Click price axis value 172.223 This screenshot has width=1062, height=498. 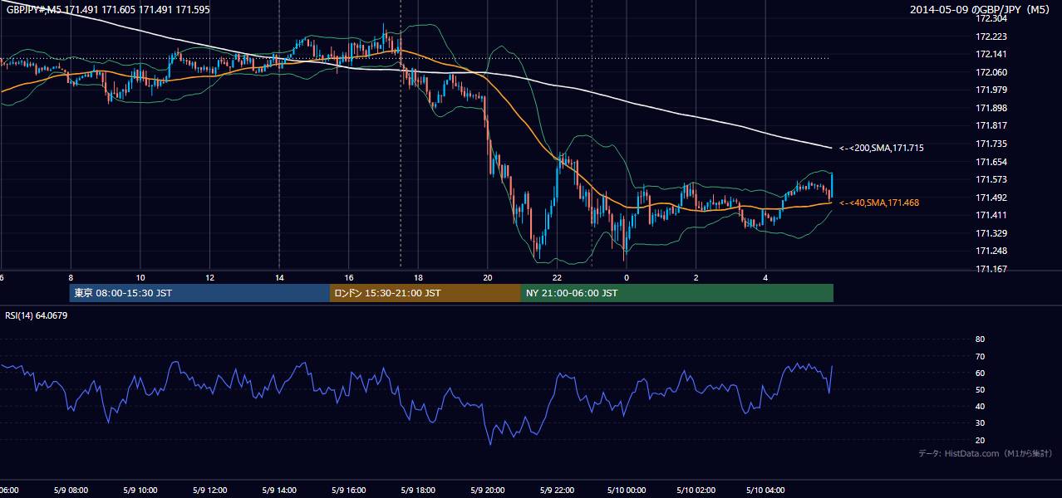[x=991, y=37]
